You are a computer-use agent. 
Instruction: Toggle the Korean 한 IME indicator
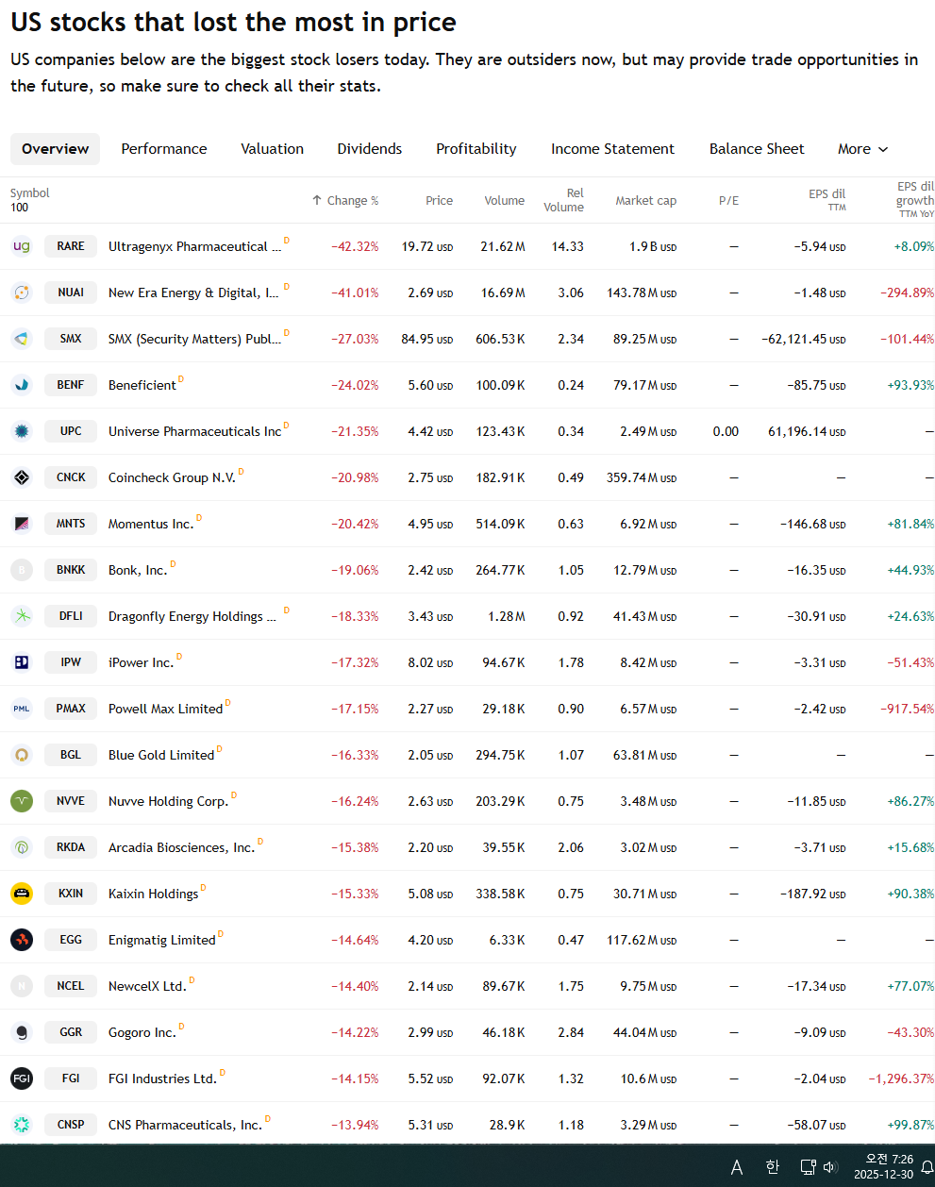pyautogui.click(x=773, y=1167)
